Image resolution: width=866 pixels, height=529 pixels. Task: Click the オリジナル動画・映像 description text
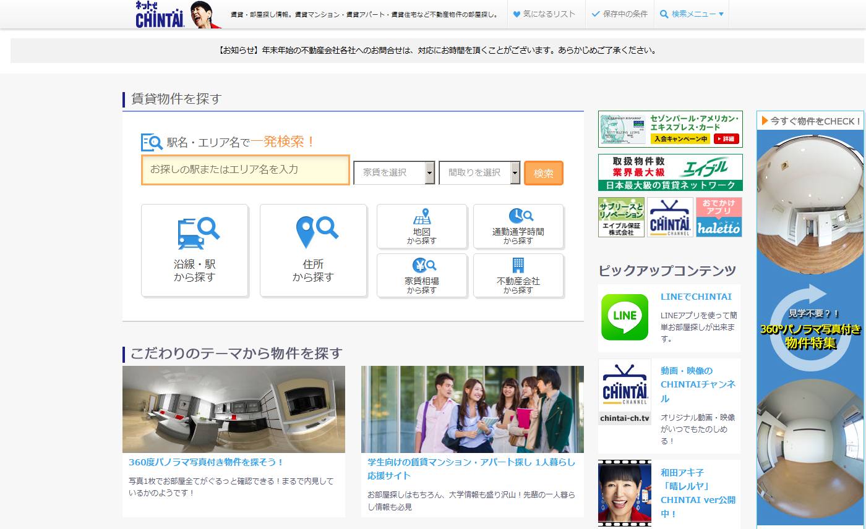(698, 430)
